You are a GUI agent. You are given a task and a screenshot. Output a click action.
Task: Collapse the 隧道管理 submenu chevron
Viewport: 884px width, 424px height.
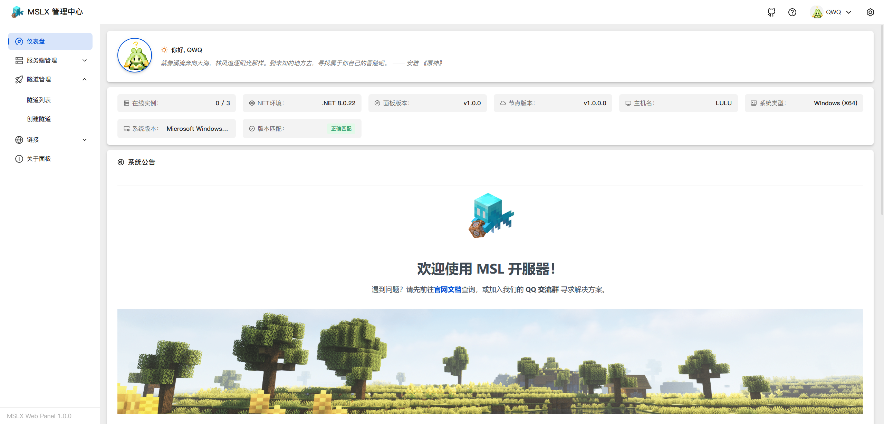pos(85,79)
